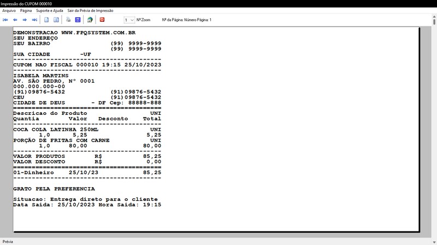Open the Página menu

click(x=26, y=10)
